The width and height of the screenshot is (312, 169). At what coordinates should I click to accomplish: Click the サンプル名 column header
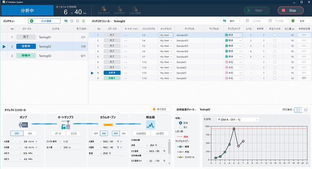click(189, 29)
